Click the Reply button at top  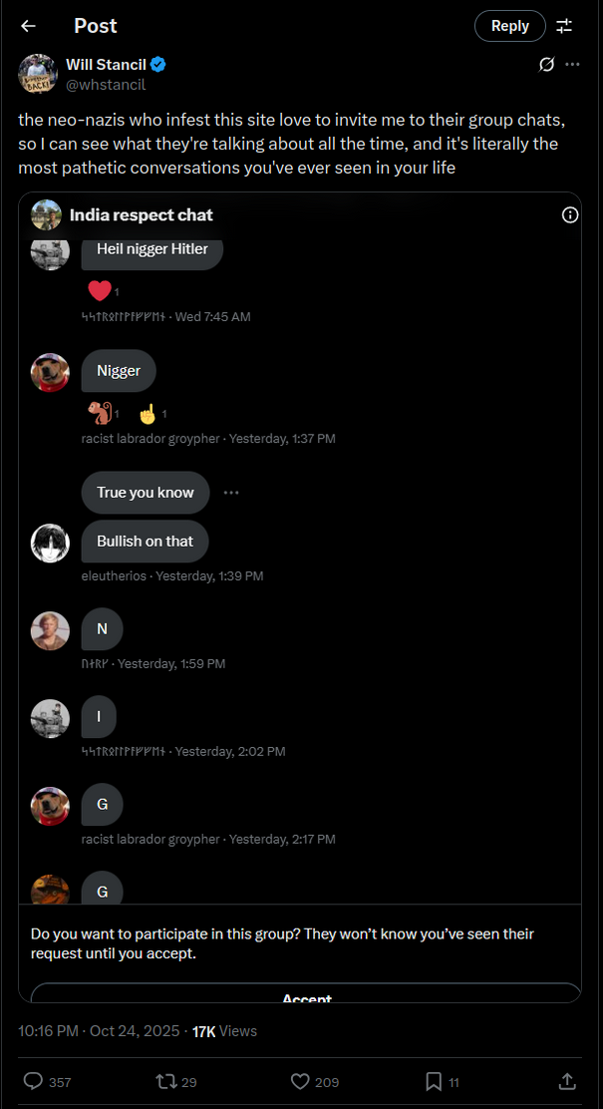click(509, 26)
